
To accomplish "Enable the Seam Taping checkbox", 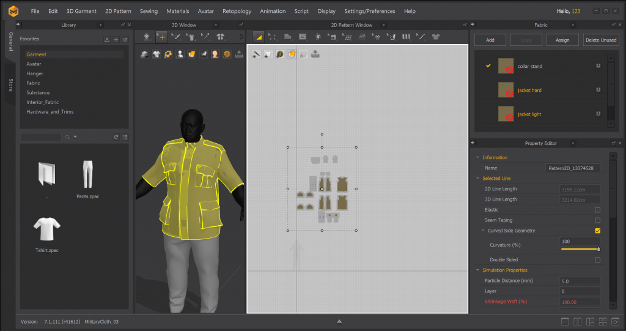I will coord(597,220).
